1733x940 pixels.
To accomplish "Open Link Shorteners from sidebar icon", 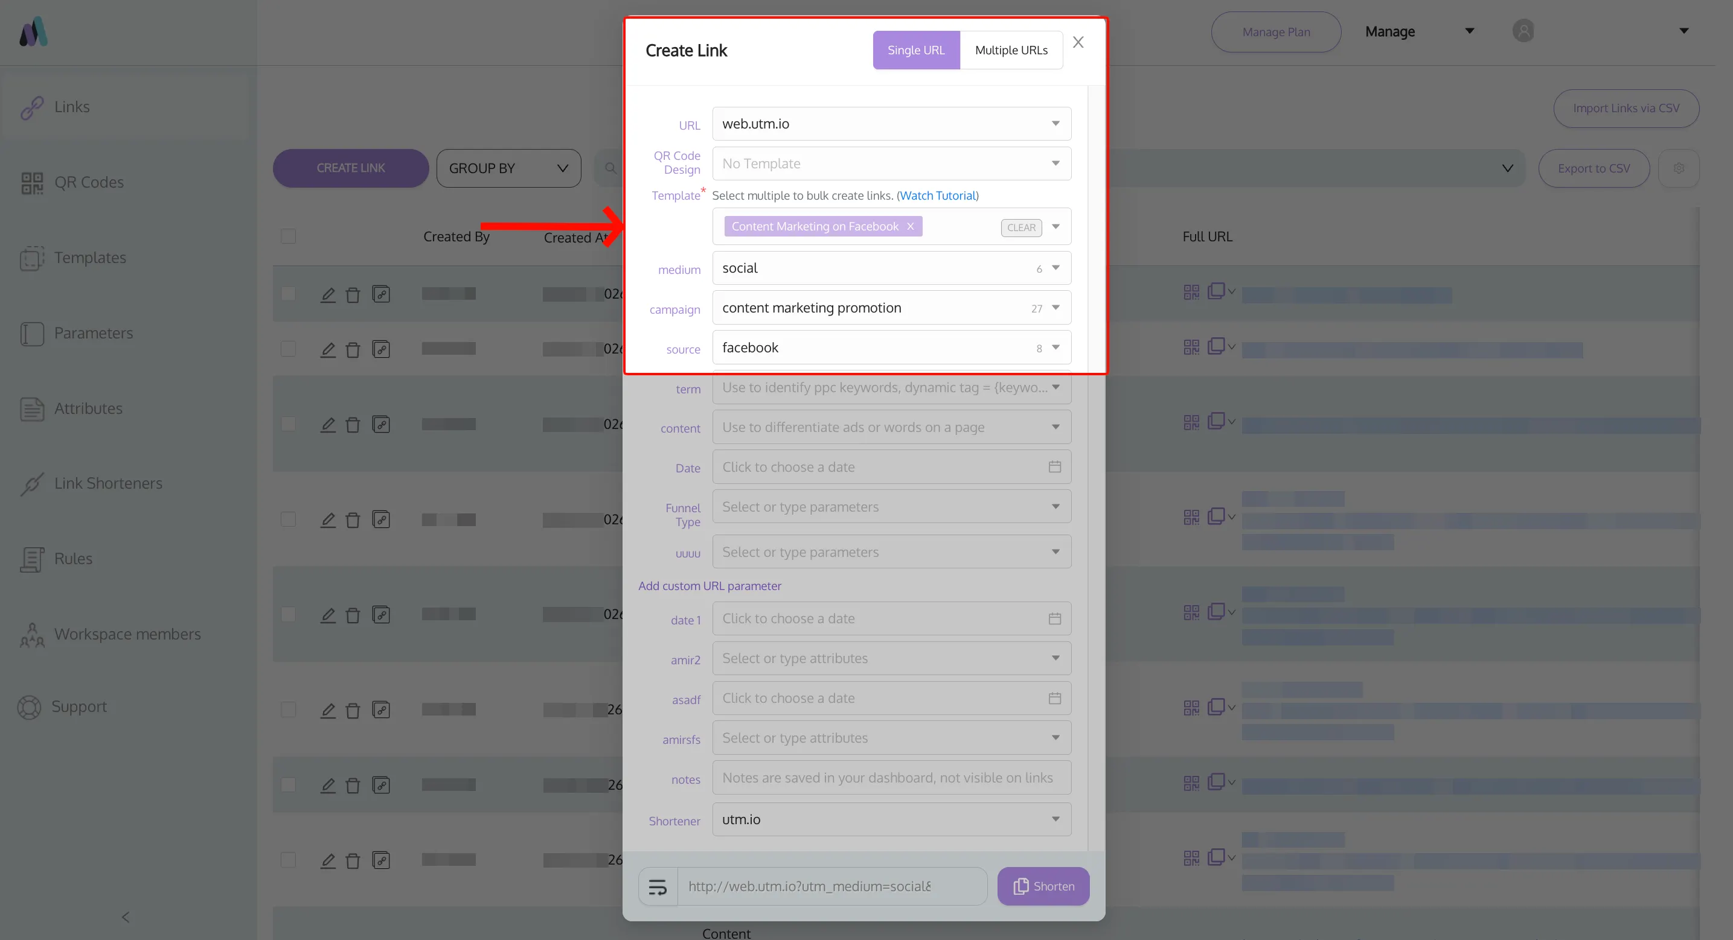I will 31,483.
